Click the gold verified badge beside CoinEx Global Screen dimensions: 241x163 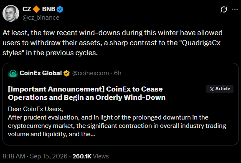coord(66,74)
